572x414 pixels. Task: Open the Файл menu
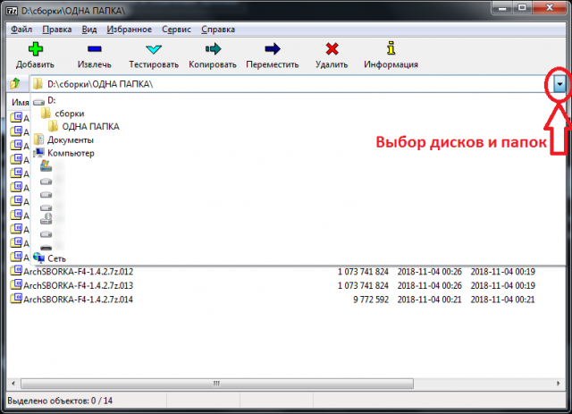[22, 30]
